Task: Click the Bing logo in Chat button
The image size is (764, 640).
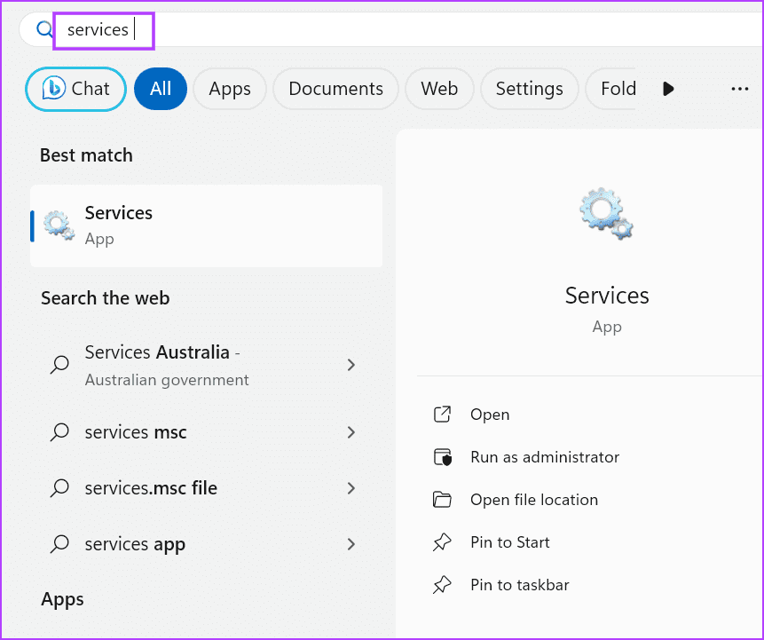Action: click(x=53, y=89)
